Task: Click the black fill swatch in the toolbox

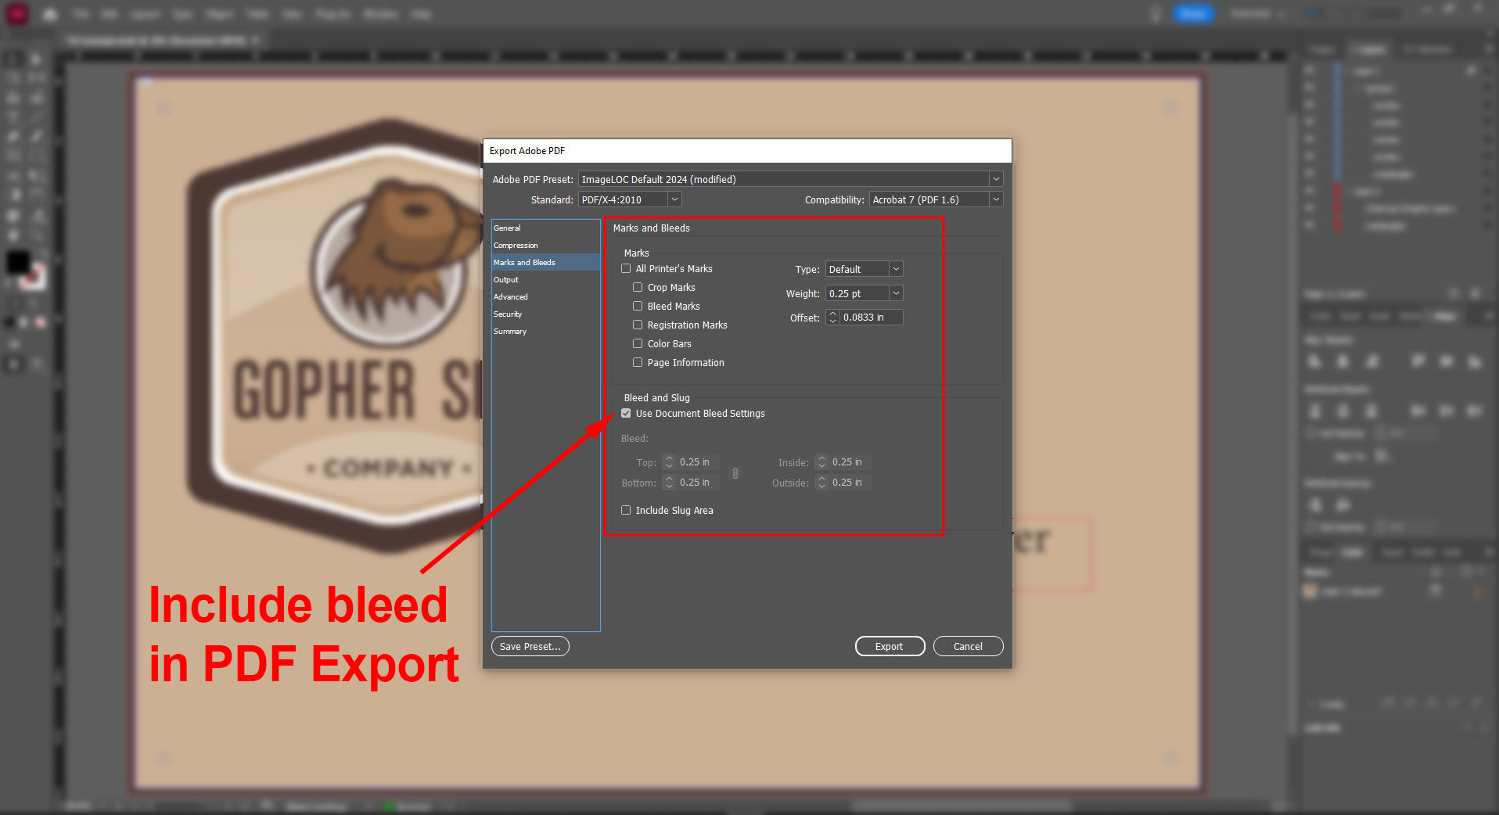Action: pos(18,262)
